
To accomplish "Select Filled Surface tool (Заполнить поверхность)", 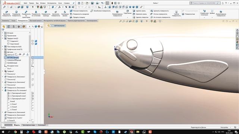I will [x=56, y=13].
